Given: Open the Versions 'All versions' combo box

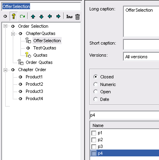Looking at the screenshot, I should click(x=141, y=57).
